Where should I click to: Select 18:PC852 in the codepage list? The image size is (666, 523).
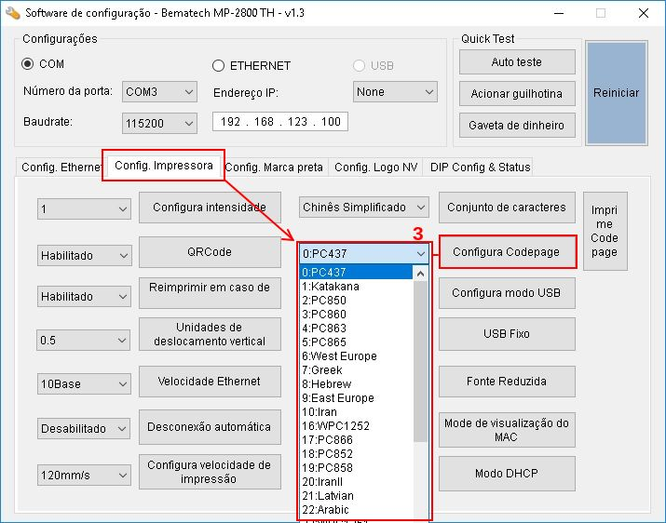(357, 454)
